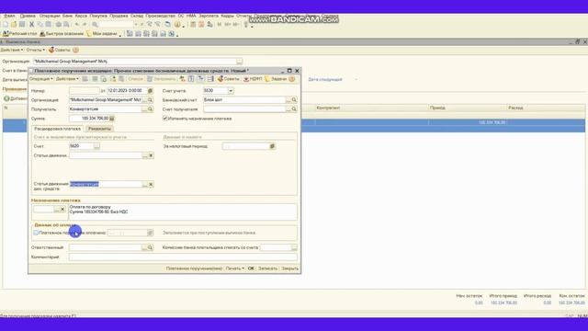
Task: Click the Заполнить button in the dialog toolbar
Action: [x=162, y=79]
